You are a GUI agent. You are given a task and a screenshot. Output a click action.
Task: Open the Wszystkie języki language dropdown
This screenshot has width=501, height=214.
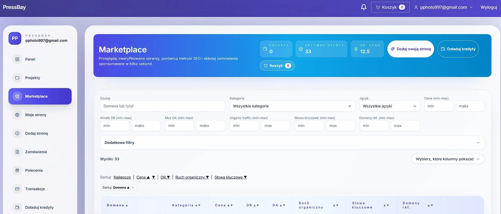[389, 106]
